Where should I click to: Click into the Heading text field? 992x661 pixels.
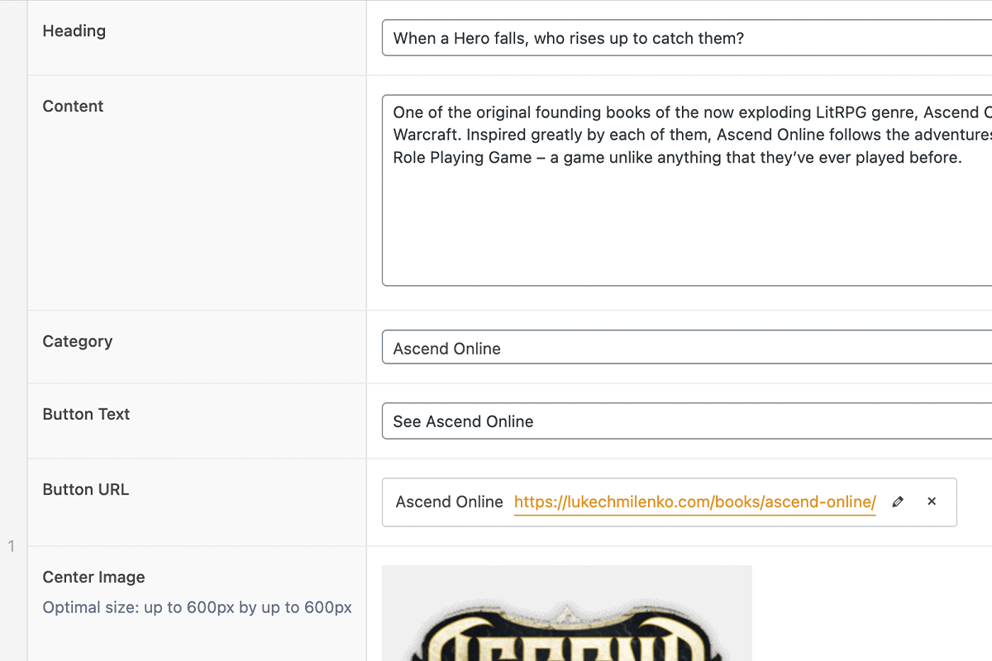[x=686, y=38]
